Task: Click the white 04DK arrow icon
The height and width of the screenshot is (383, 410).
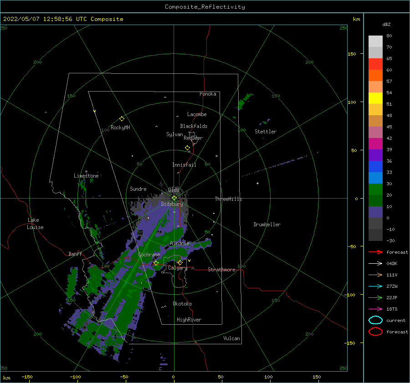Action: click(x=375, y=264)
